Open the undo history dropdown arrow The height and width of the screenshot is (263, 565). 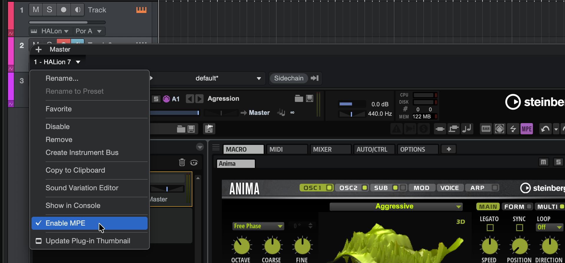(556, 129)
